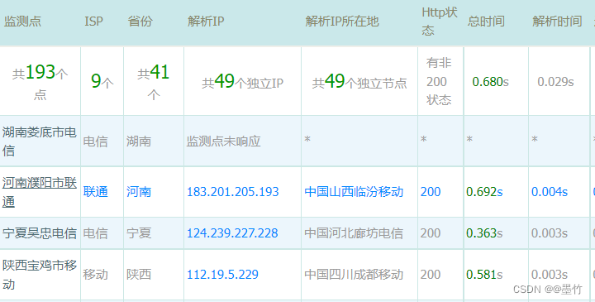Select 0.003s resolve time in 宁夏吴忠 row

(x=550, y=233)
